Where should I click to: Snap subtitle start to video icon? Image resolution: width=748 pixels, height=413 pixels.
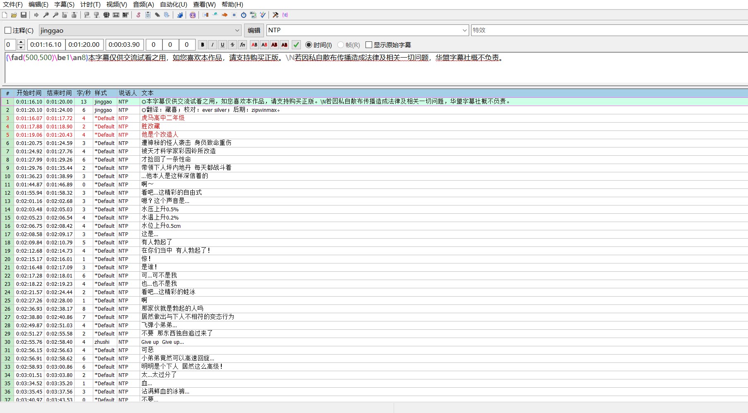tap(87, 15)
